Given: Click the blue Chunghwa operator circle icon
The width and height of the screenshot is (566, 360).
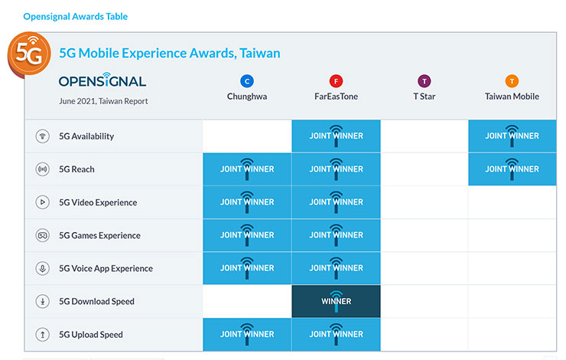Looking at the screenshot, I should (x=246, y=81).
